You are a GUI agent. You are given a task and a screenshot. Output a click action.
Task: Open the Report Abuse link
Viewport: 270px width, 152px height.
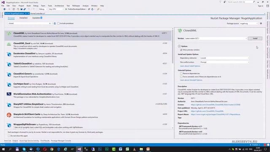[216, 114]
